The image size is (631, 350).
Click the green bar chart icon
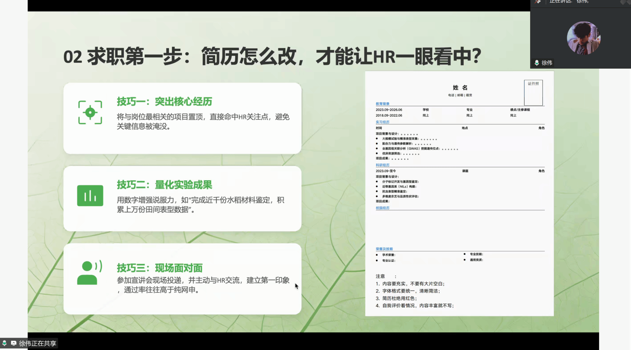(90, 195)
